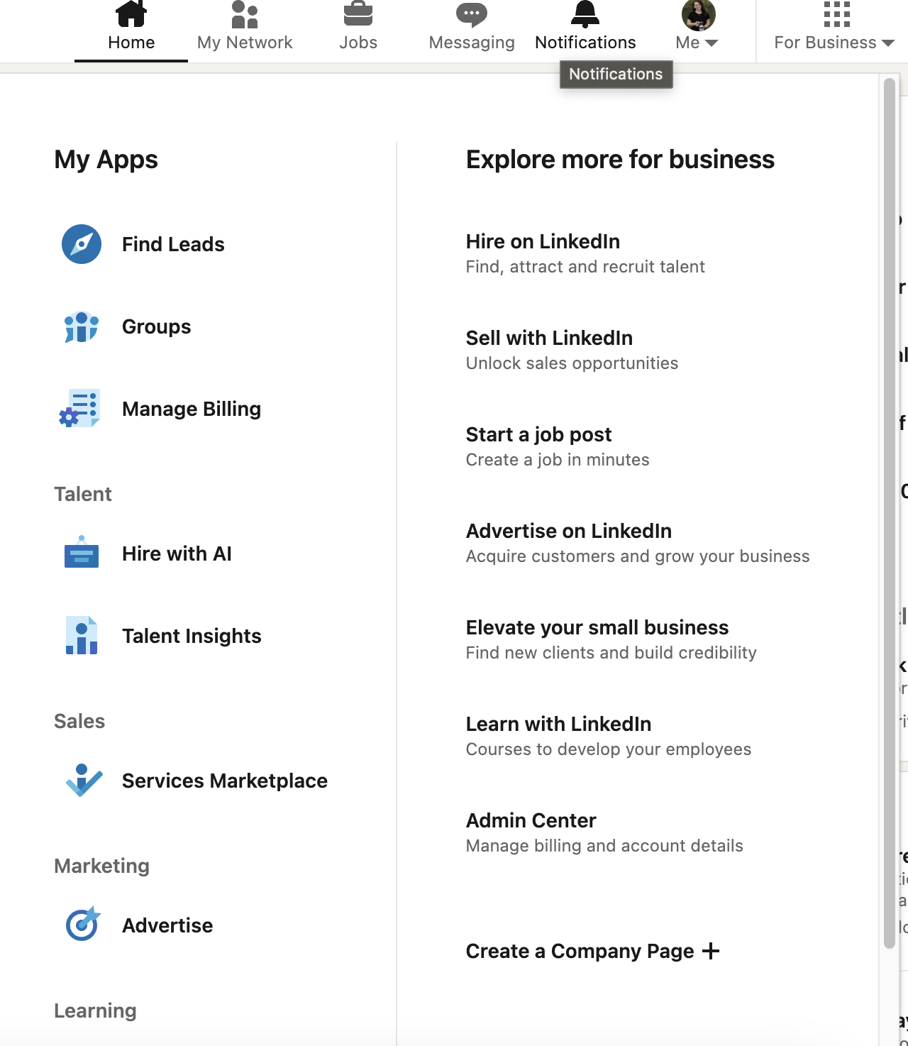Select the Jobs nav label
The image size is (908, 1046).
click(358, 43)
